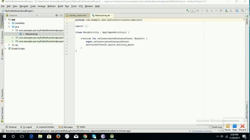250x140 pixels.
Task: Open the Terminal tool window
Action: (11, 127)
